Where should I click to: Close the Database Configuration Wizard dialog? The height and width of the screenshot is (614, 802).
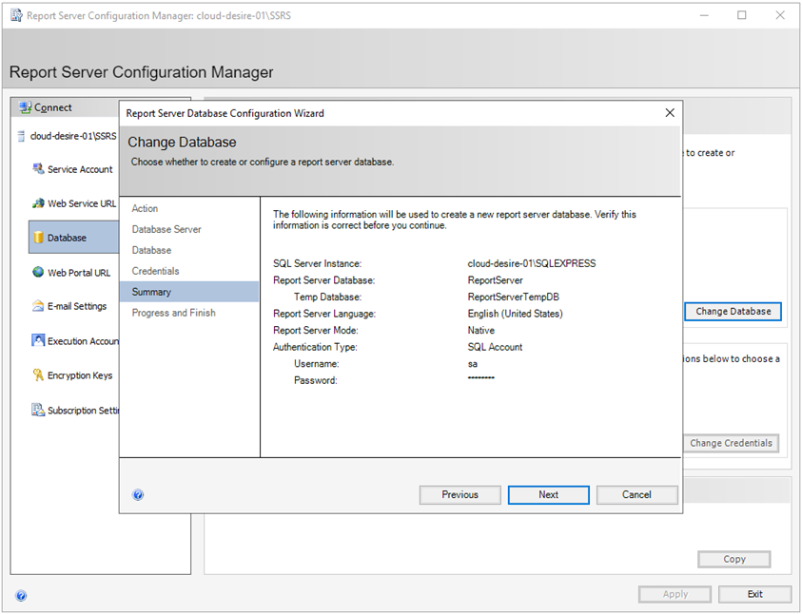point(670,113)
